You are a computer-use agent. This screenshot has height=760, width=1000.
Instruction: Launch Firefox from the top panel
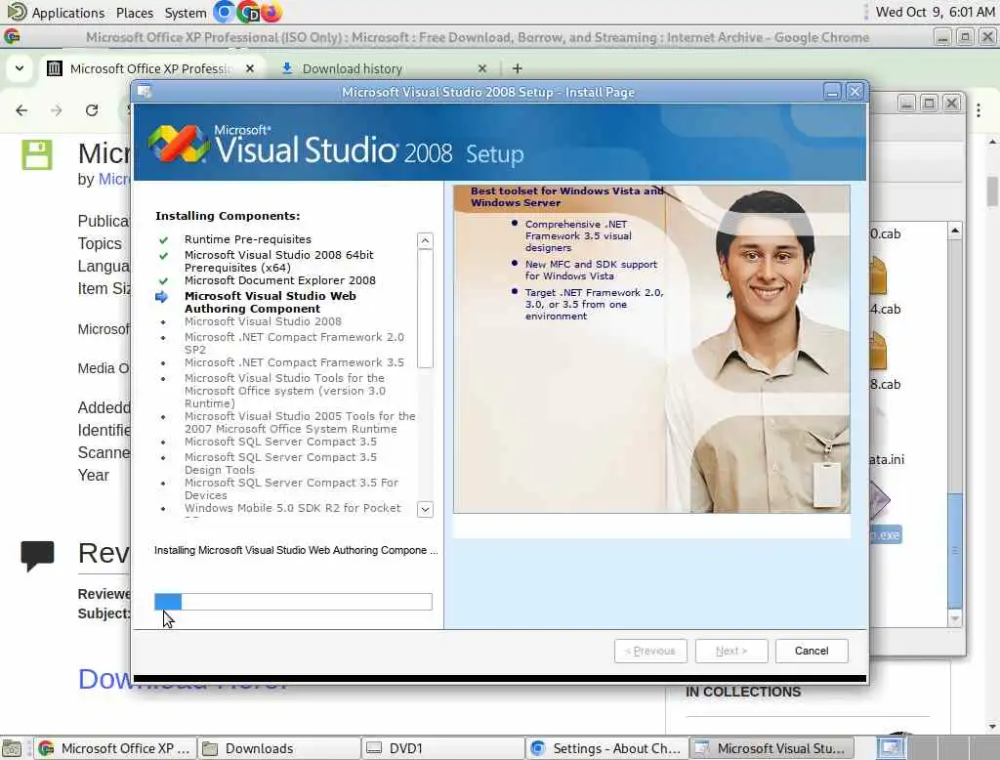(x=271, y=12)
